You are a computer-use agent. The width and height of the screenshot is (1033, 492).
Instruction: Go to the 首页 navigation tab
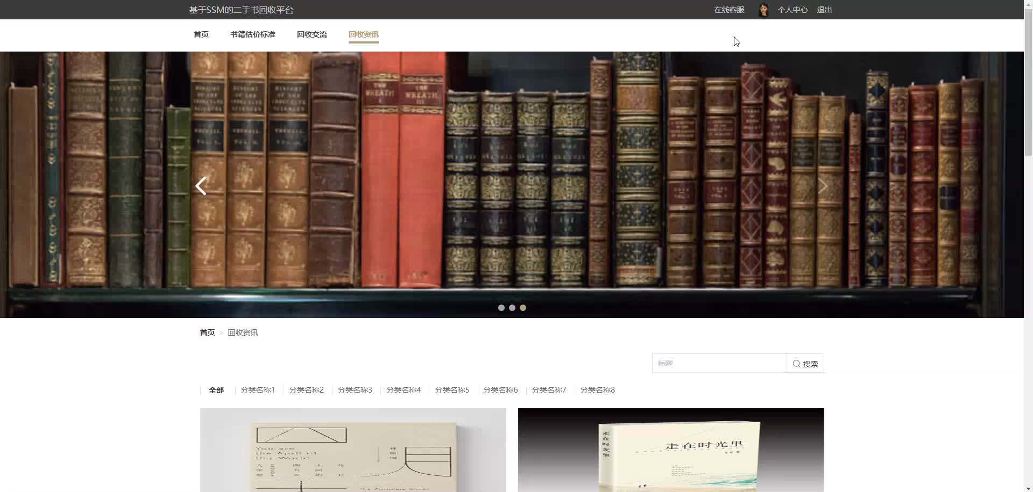201,34
